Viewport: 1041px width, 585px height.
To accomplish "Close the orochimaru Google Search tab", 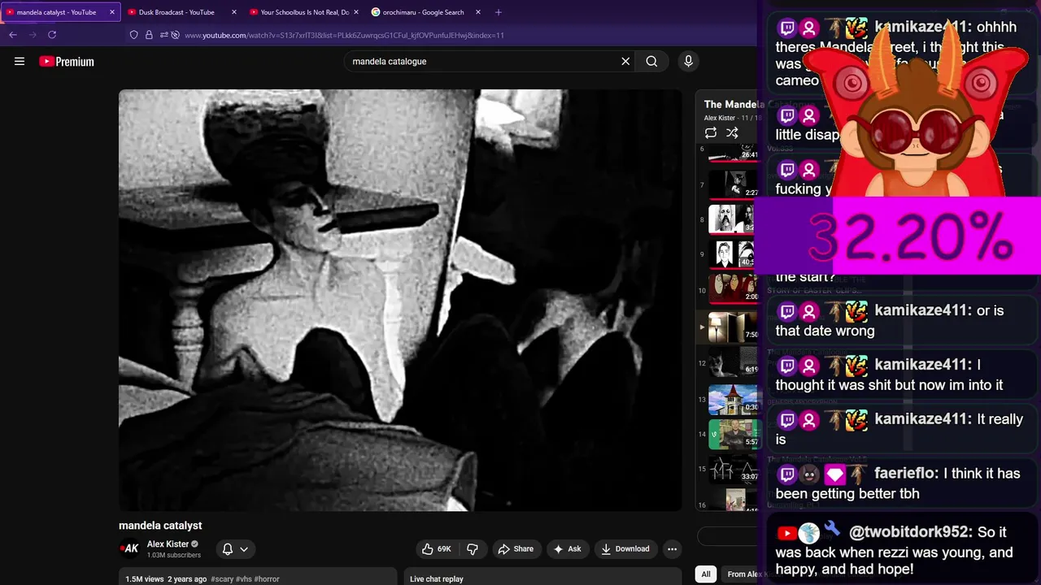I will coord(478,12).
